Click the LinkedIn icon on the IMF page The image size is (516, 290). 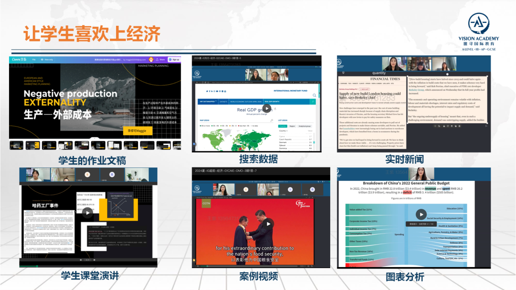click(212, 91)
